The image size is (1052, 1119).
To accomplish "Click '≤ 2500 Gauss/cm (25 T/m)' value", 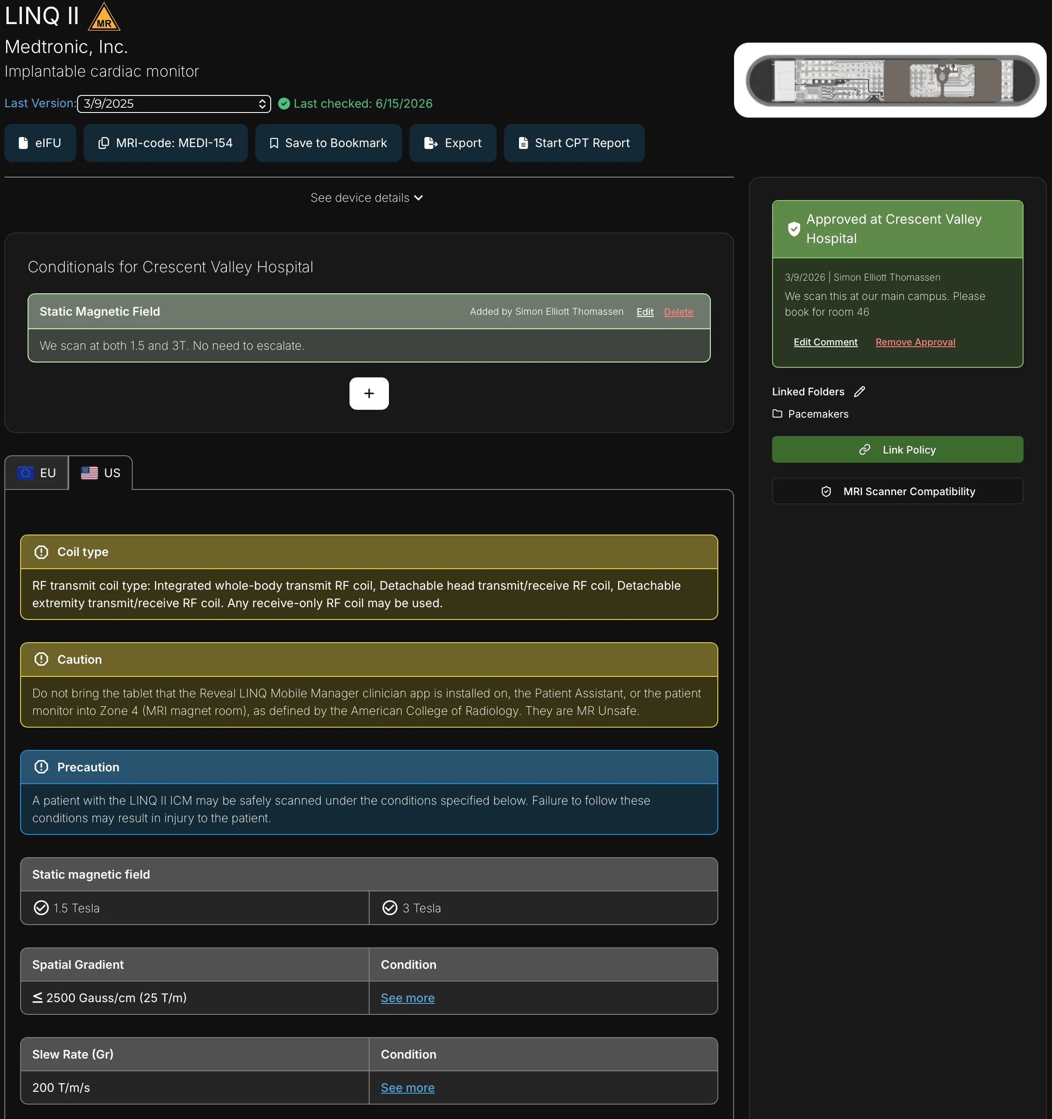I will click(109, 998).
